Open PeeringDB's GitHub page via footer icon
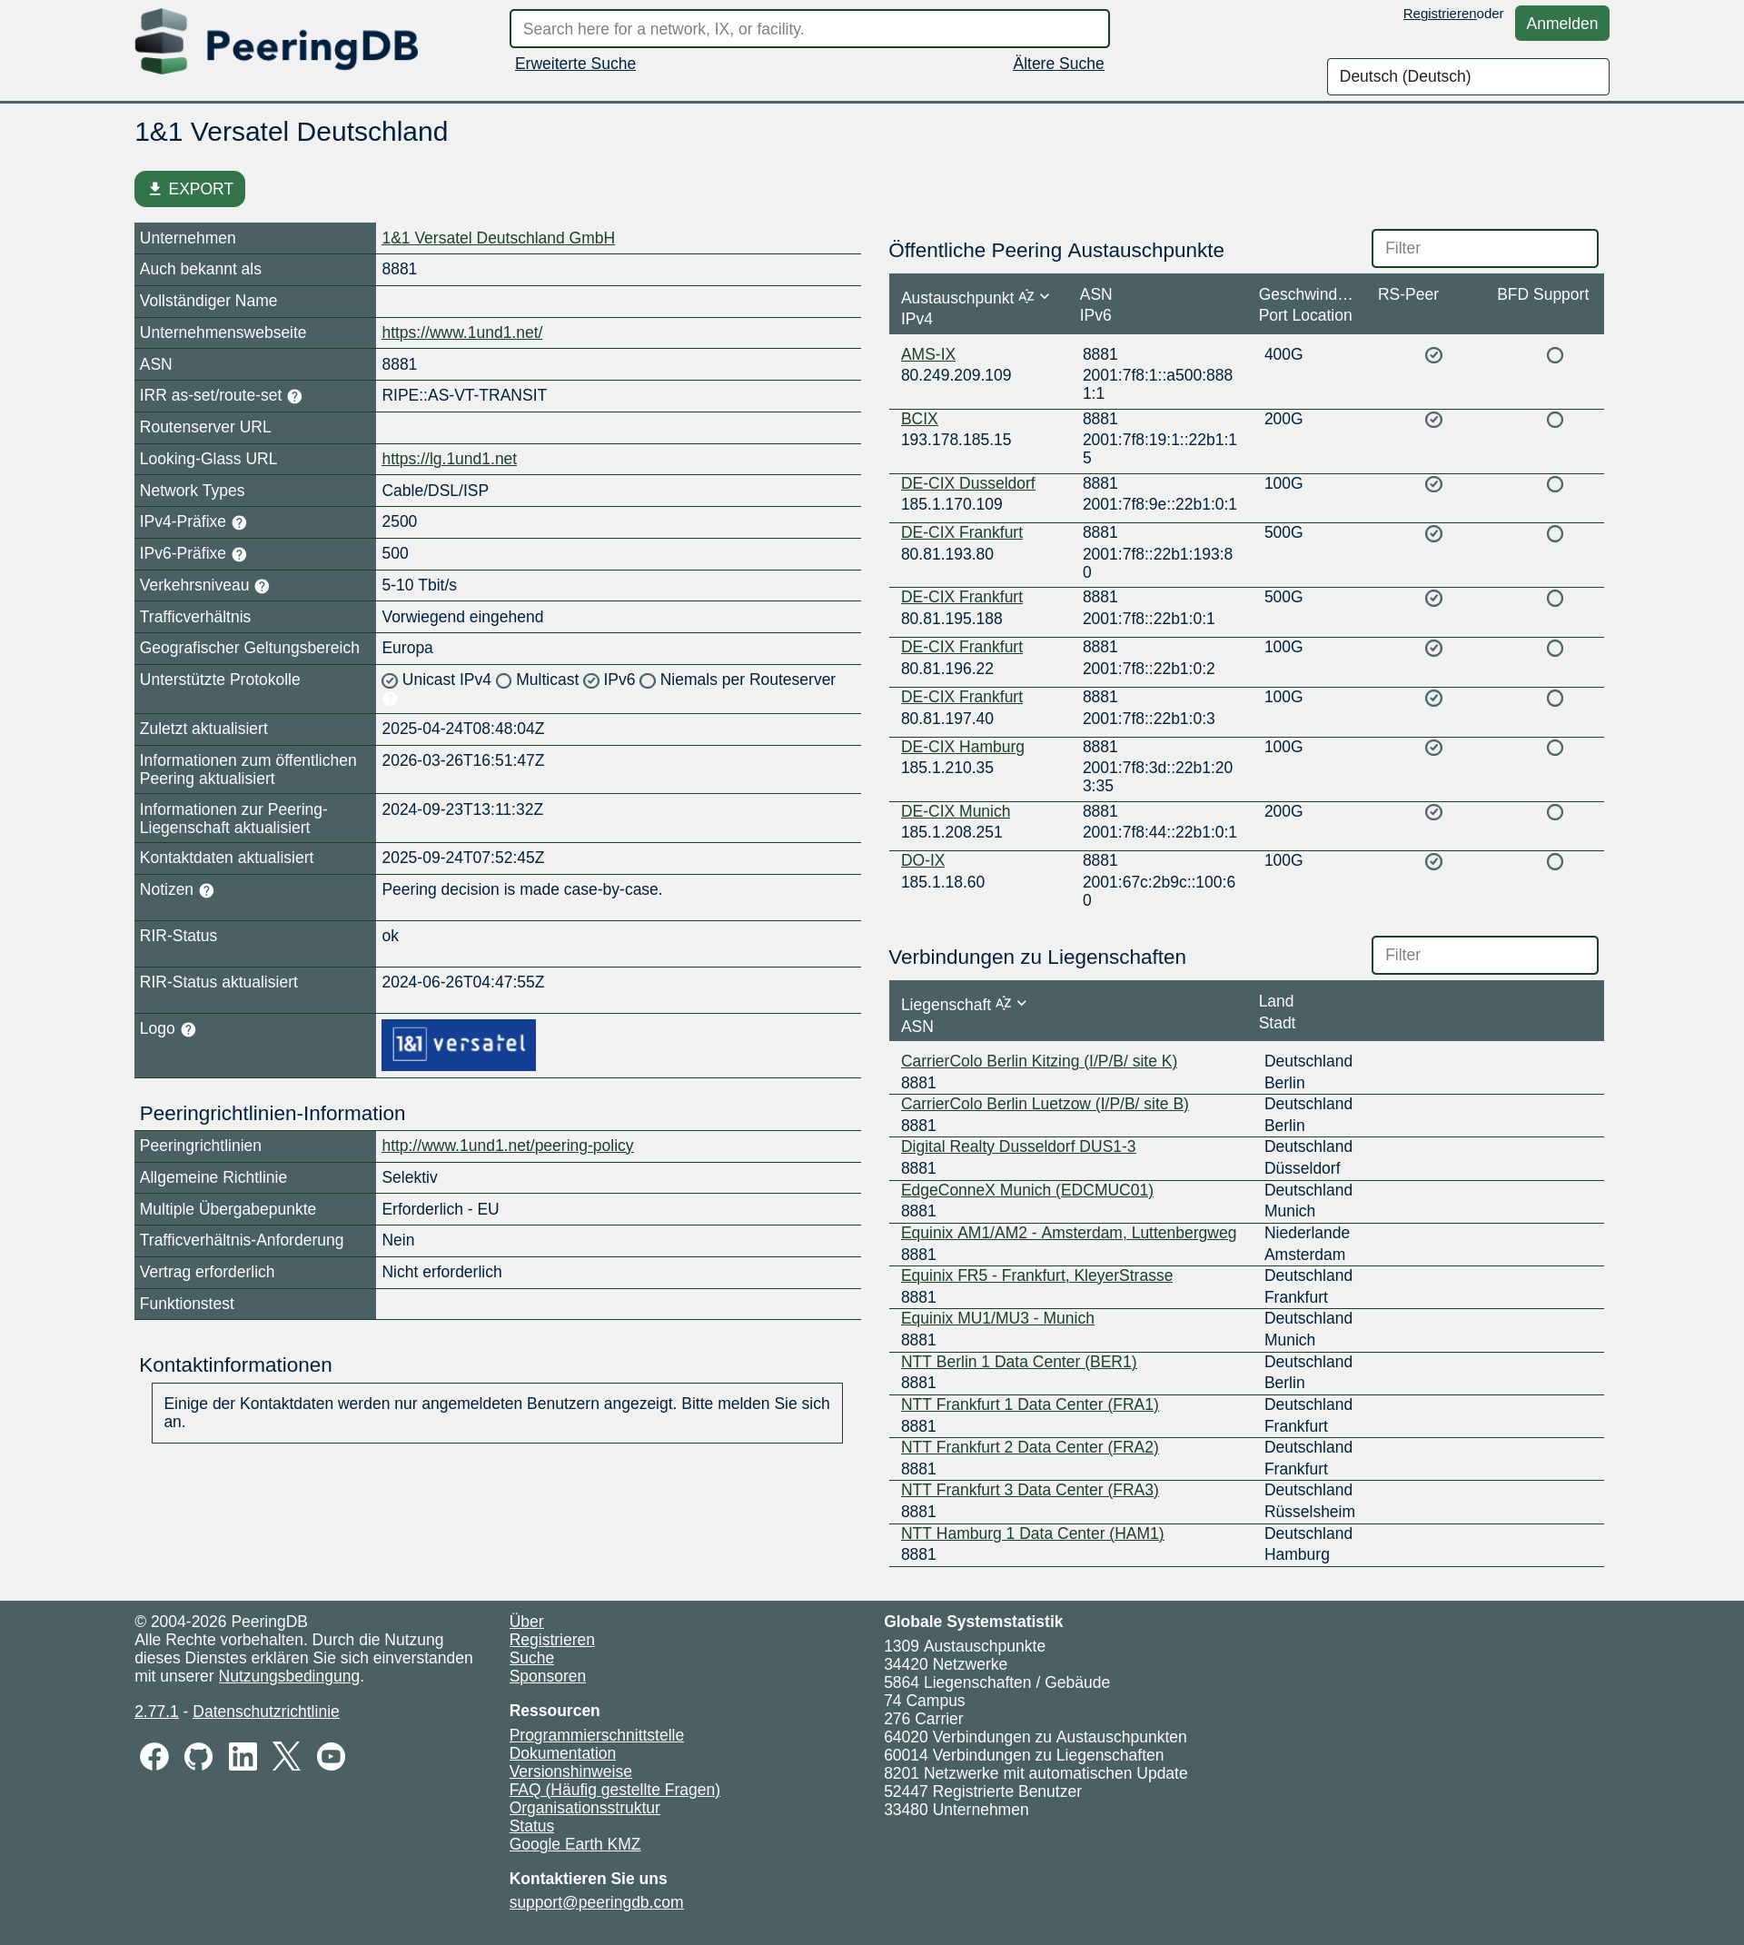The width and height of the screenshot is (1744, 1945). tap(199, 1756)
